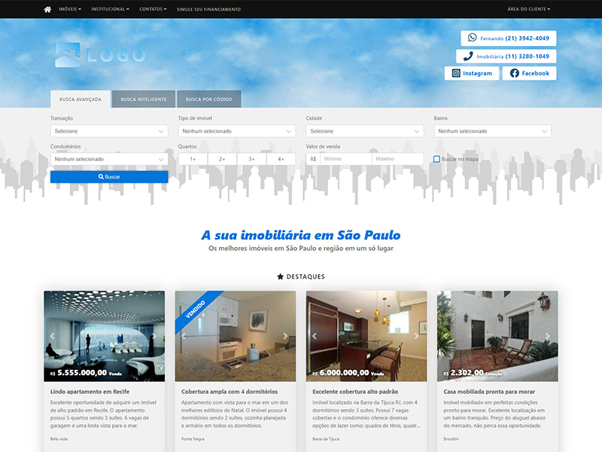The width and height of the screenshot is (602, 452).
Task: Open the Condomínios dropdown
Action: 109,159
